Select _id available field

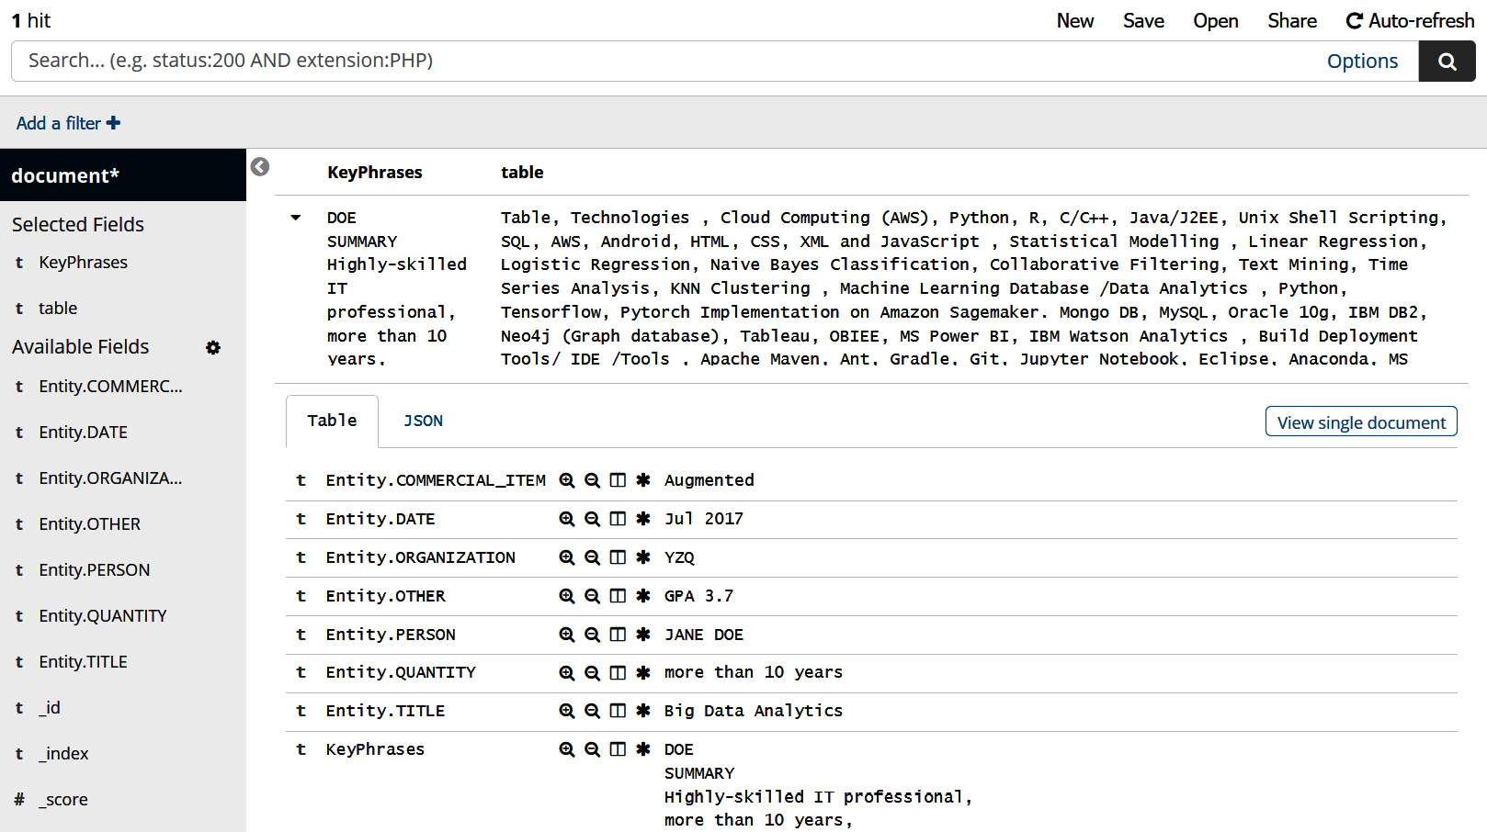tap(50, 708)
